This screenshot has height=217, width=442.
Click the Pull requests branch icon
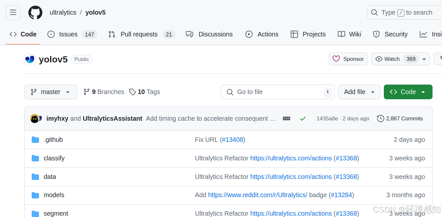112,34
